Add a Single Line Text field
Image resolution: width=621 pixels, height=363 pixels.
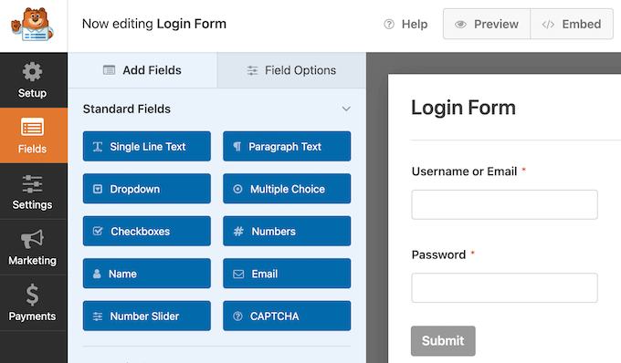point(146,146)
